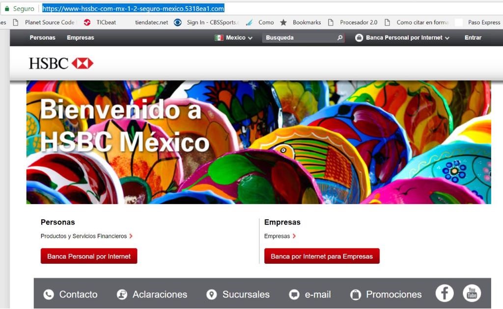Open the Facebook page via footer icon
Screen dimensions: 503x309
[x=444, y=293]
